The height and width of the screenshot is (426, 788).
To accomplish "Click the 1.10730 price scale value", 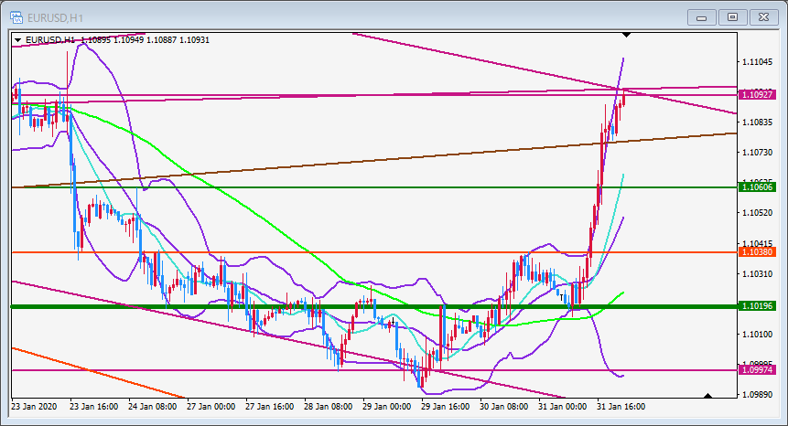I will [x=758, y=153].
